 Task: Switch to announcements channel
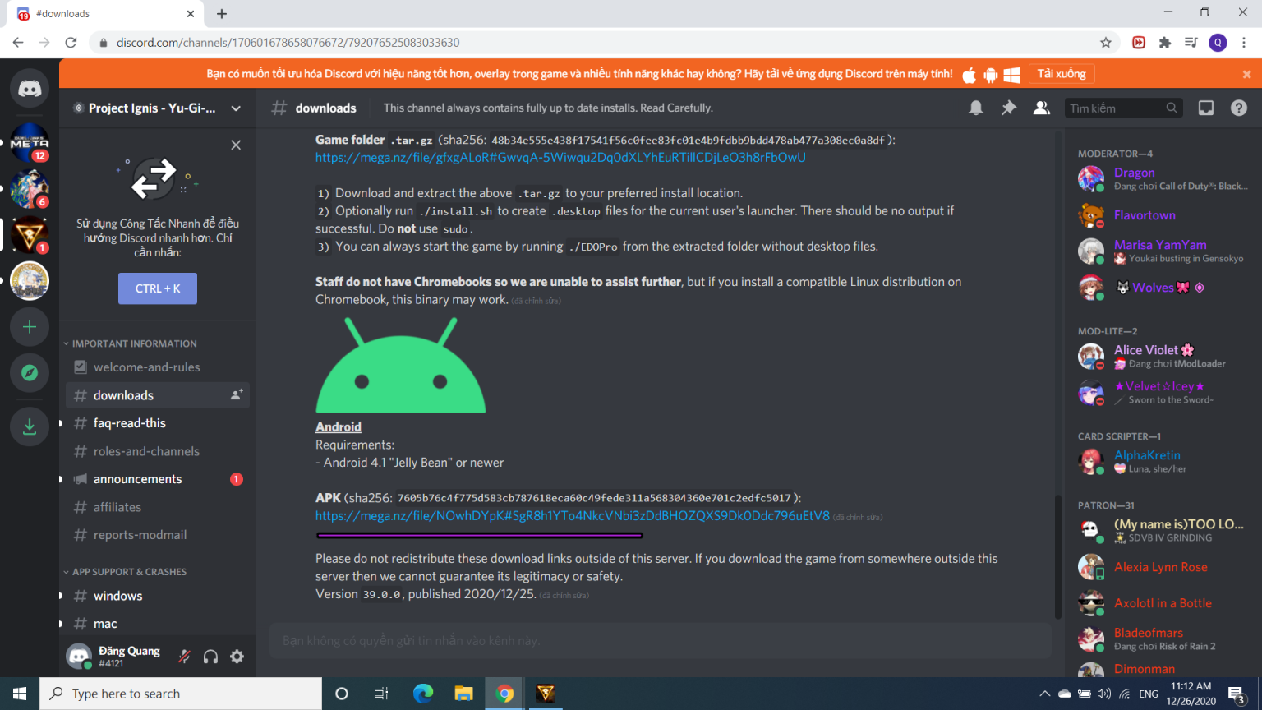[137, 479]
